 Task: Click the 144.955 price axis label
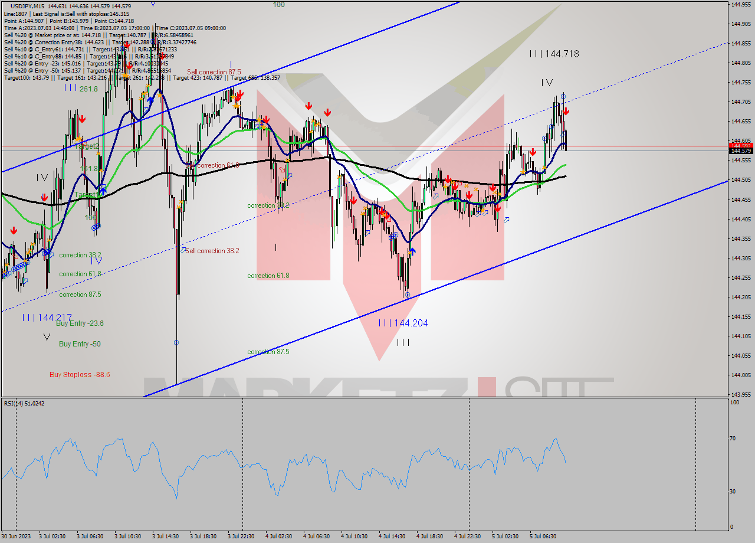pyautogui.click(x=741, y=5)
